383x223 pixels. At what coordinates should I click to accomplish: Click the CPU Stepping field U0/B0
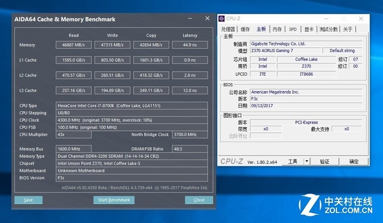point(132,113)
